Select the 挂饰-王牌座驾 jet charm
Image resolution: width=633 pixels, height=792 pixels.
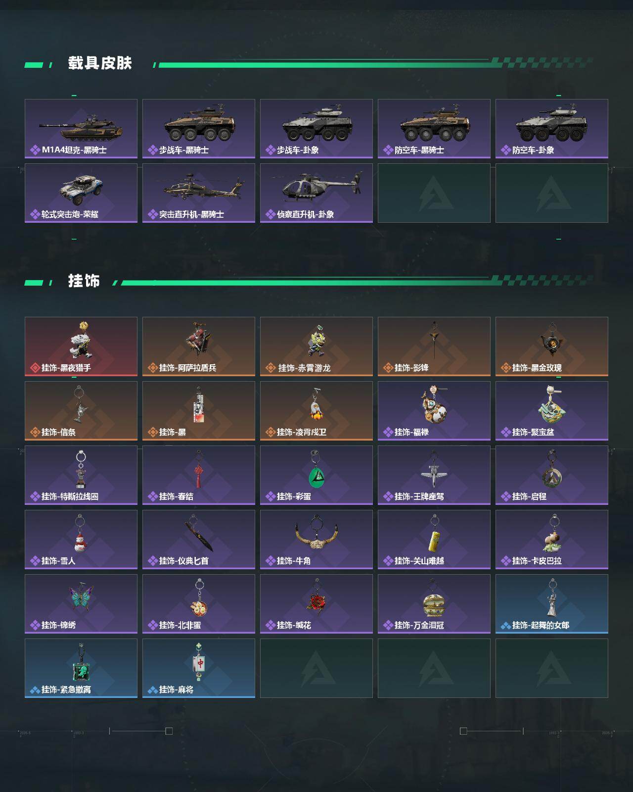point(434,475)
